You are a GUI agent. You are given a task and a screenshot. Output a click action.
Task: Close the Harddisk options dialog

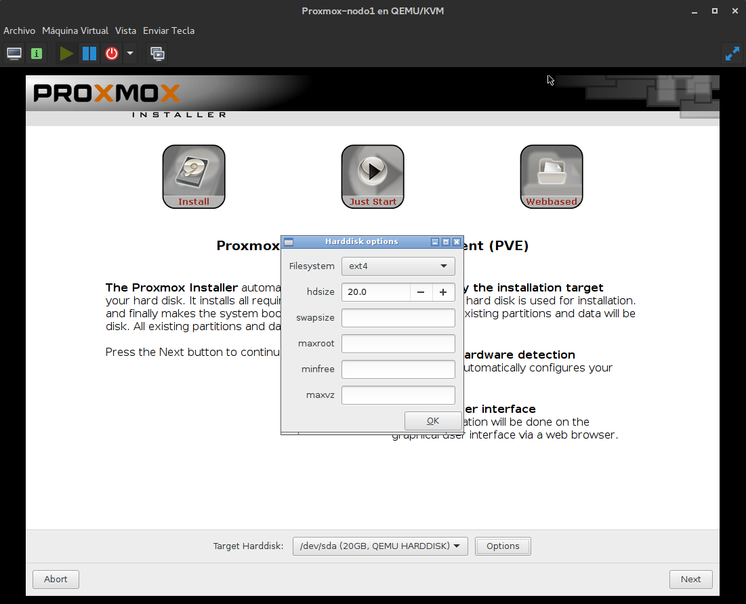click(457, 242)
